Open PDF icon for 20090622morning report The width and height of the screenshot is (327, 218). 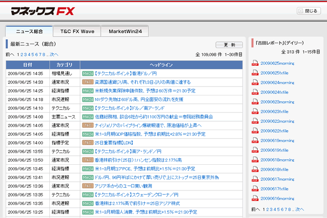(255, 121)
